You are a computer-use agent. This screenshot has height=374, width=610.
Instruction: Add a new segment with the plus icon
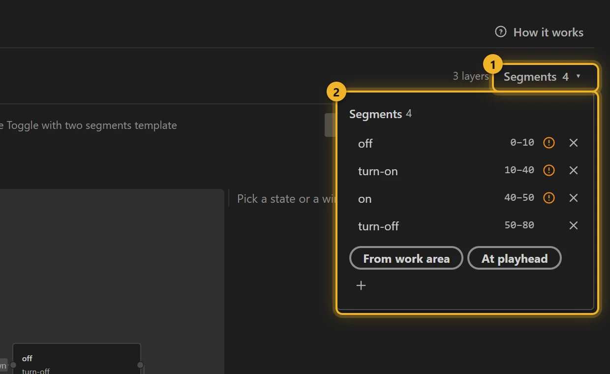(x=361, y=285)
